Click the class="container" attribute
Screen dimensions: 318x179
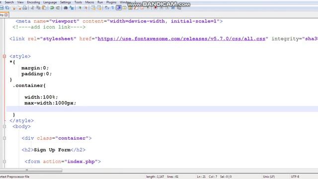pos(63,138)
